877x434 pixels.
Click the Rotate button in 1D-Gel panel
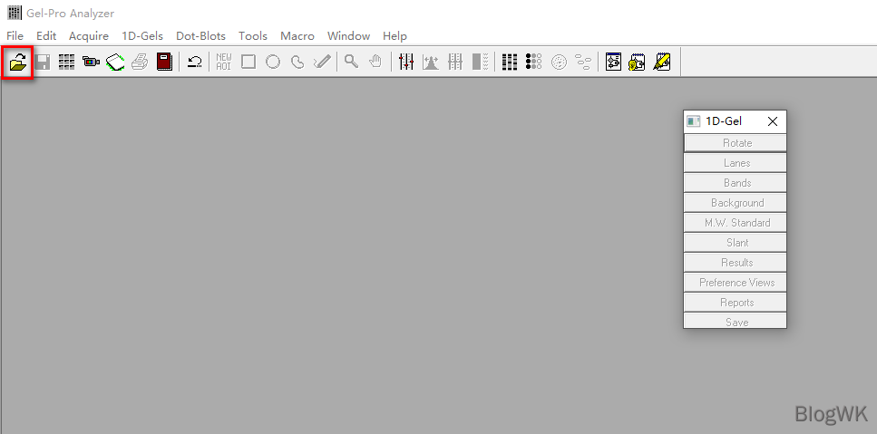pos(735,143)
